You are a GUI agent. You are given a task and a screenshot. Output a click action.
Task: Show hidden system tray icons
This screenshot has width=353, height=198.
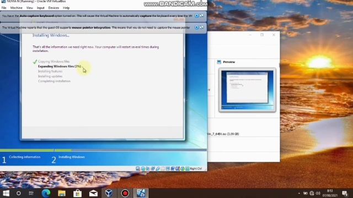[299, 193]
